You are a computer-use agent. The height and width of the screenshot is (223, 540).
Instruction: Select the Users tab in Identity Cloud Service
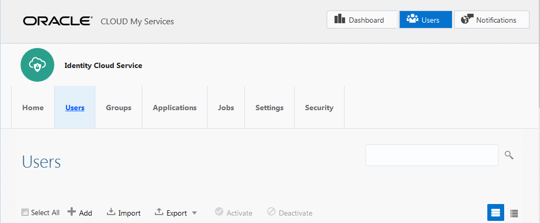click(75, 108)
